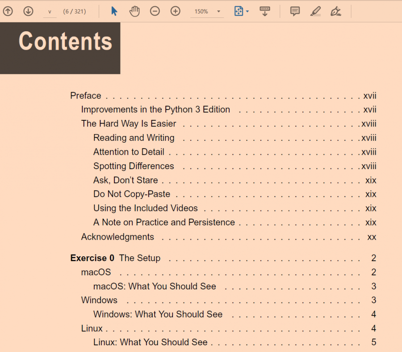Toggle scrolling mode keyboard-arrow icon
This screenshot has height=352, width=402.
tap(265, 11)
